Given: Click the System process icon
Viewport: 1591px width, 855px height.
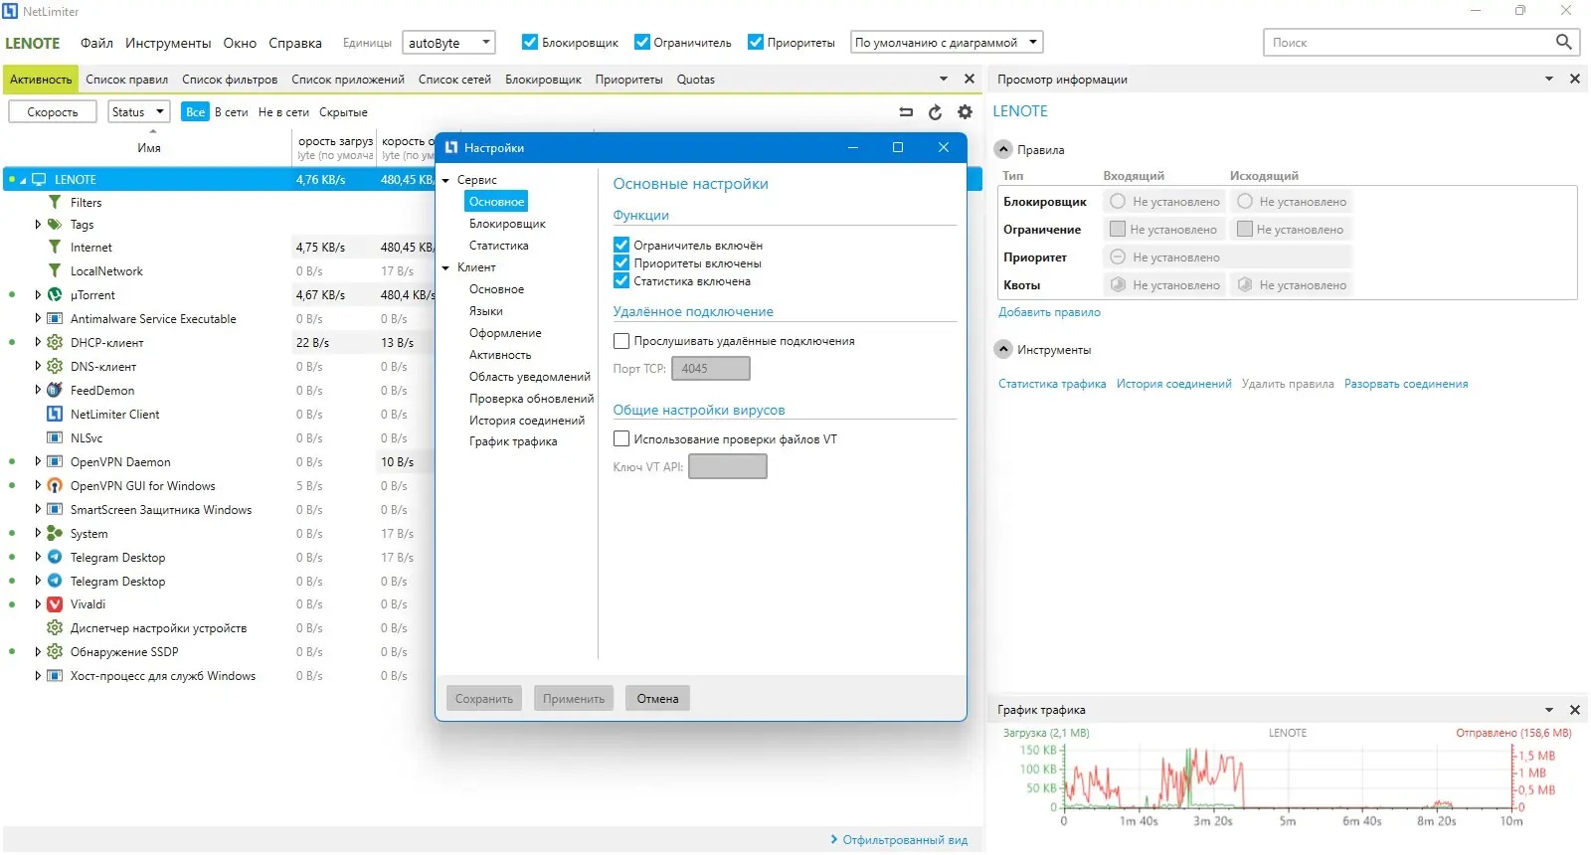Looking at the screenshot, I should [55, 534].
